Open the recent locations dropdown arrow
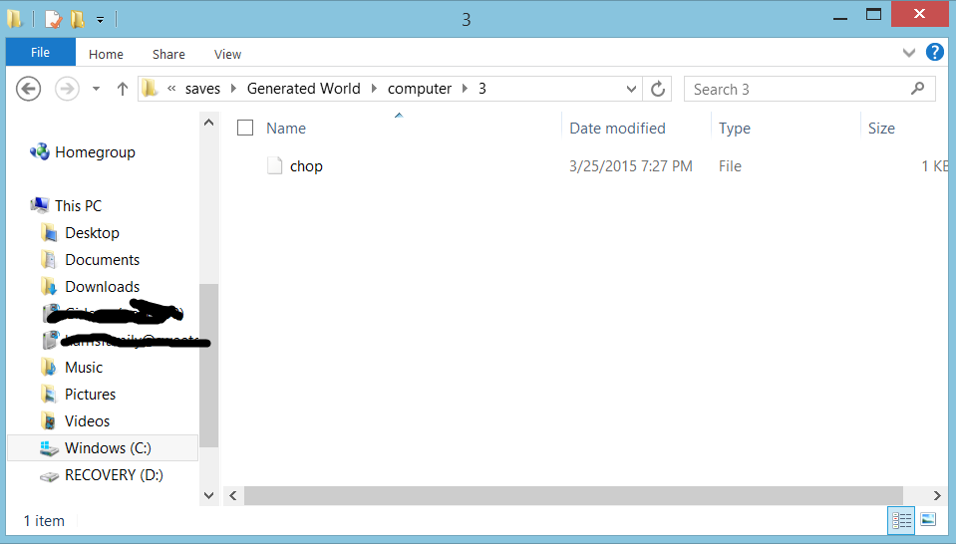The height and width of the screenshot is (544, 956). pyautogui.click(x=96, y=89)
